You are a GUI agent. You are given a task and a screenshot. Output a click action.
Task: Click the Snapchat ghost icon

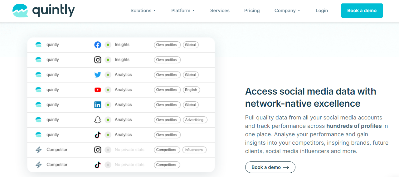(x=98, y=120)
